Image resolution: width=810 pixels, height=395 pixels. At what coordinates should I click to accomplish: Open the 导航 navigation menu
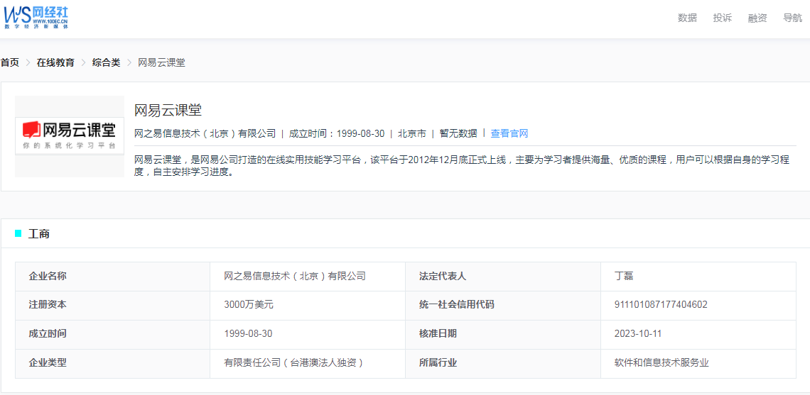pyautogui.click(x=792, y=18)
